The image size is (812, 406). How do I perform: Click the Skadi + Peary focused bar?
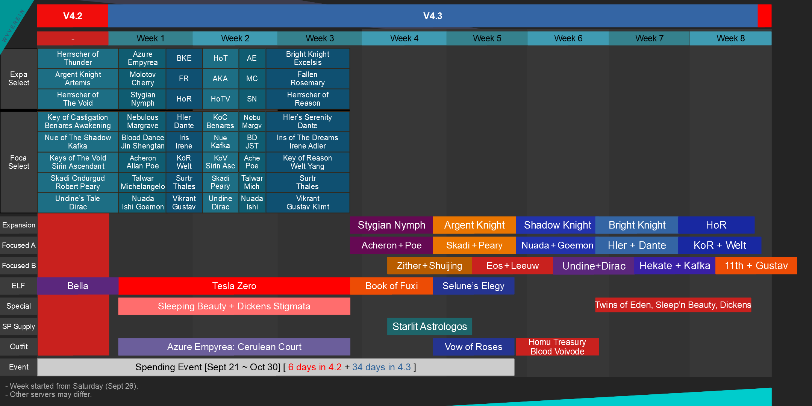(474, 245)
